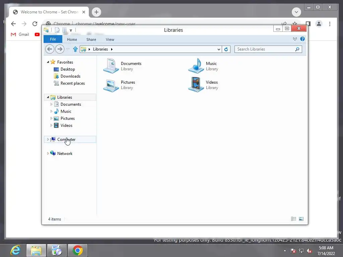343x257 pixels.
Task: Open the Documents library large icon
Action: [x=111, y=66]
